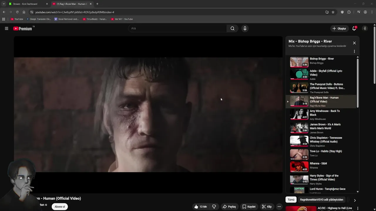Go to YouTube Premium home logo
This screenshot has height=211, width=376.
(x=23, y=28)
